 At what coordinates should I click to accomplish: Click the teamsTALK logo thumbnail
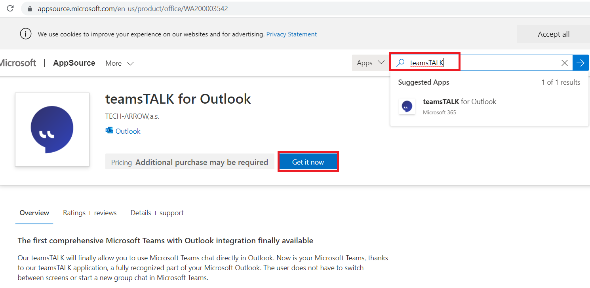(x=52, y=129)
